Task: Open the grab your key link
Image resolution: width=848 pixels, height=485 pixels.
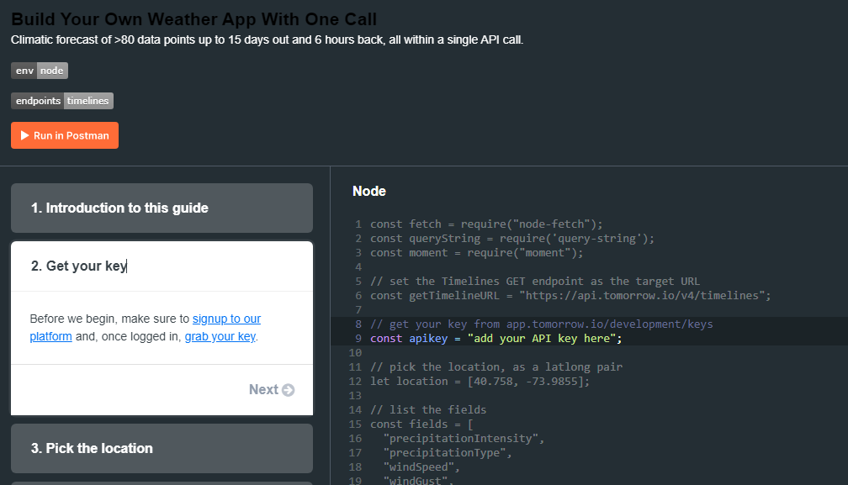Action: [x=220, y=336]
